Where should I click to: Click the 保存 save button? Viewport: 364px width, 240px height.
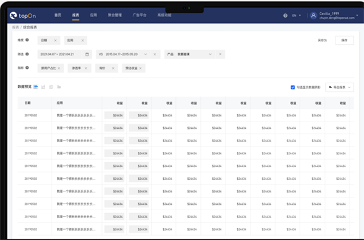coord(345,40)
